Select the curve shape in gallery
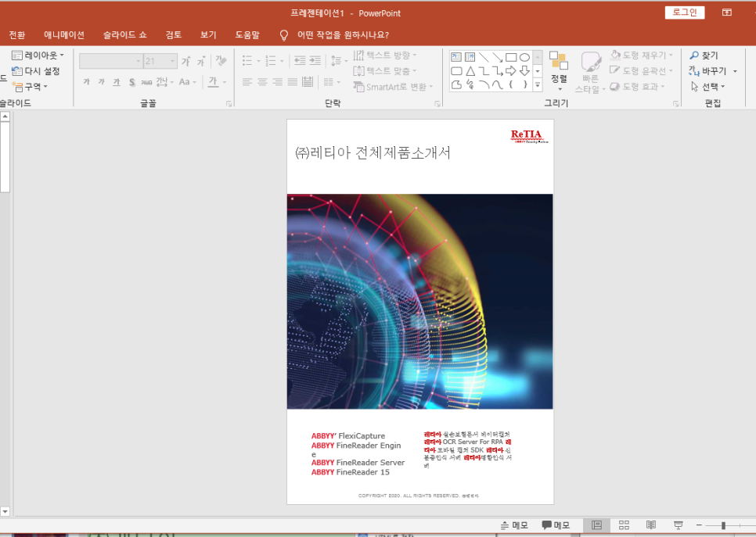Screen dimensions: 756x537 click(498, 84)
